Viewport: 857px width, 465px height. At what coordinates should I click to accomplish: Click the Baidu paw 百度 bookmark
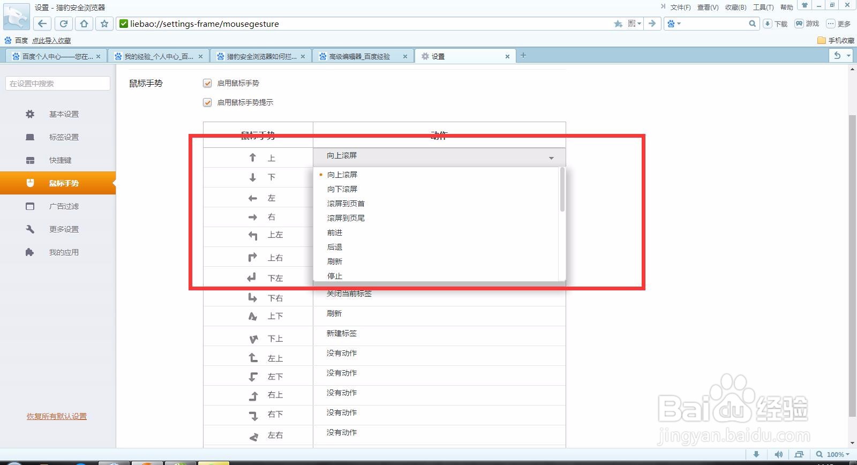[x=16, y=40]
